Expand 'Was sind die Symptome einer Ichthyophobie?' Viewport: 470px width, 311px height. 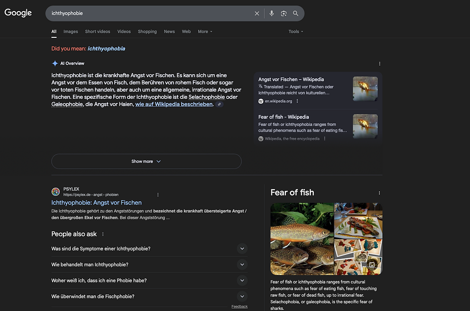[242, 249]
